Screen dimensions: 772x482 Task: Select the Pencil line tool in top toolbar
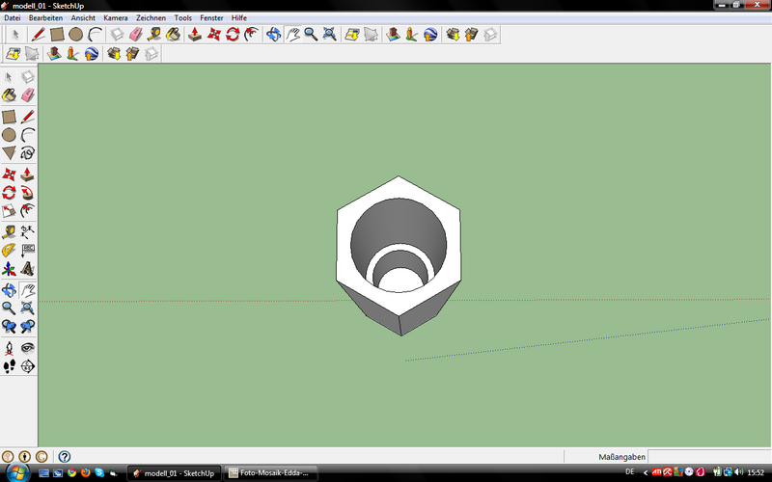pos(39,35)
